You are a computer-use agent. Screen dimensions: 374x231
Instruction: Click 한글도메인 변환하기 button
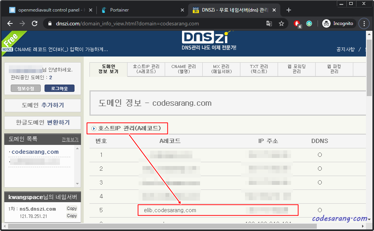43,123
